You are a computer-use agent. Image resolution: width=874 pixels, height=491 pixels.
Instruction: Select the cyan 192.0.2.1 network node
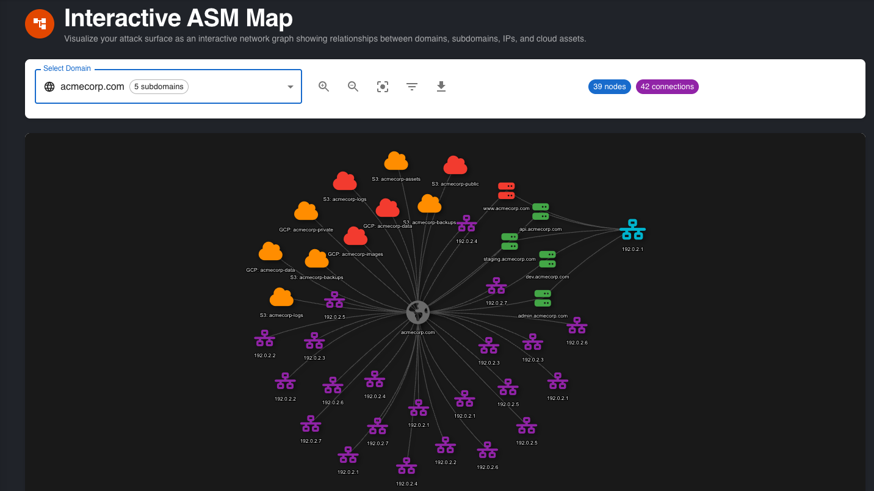pyautogui.click(x=632, y=230)
